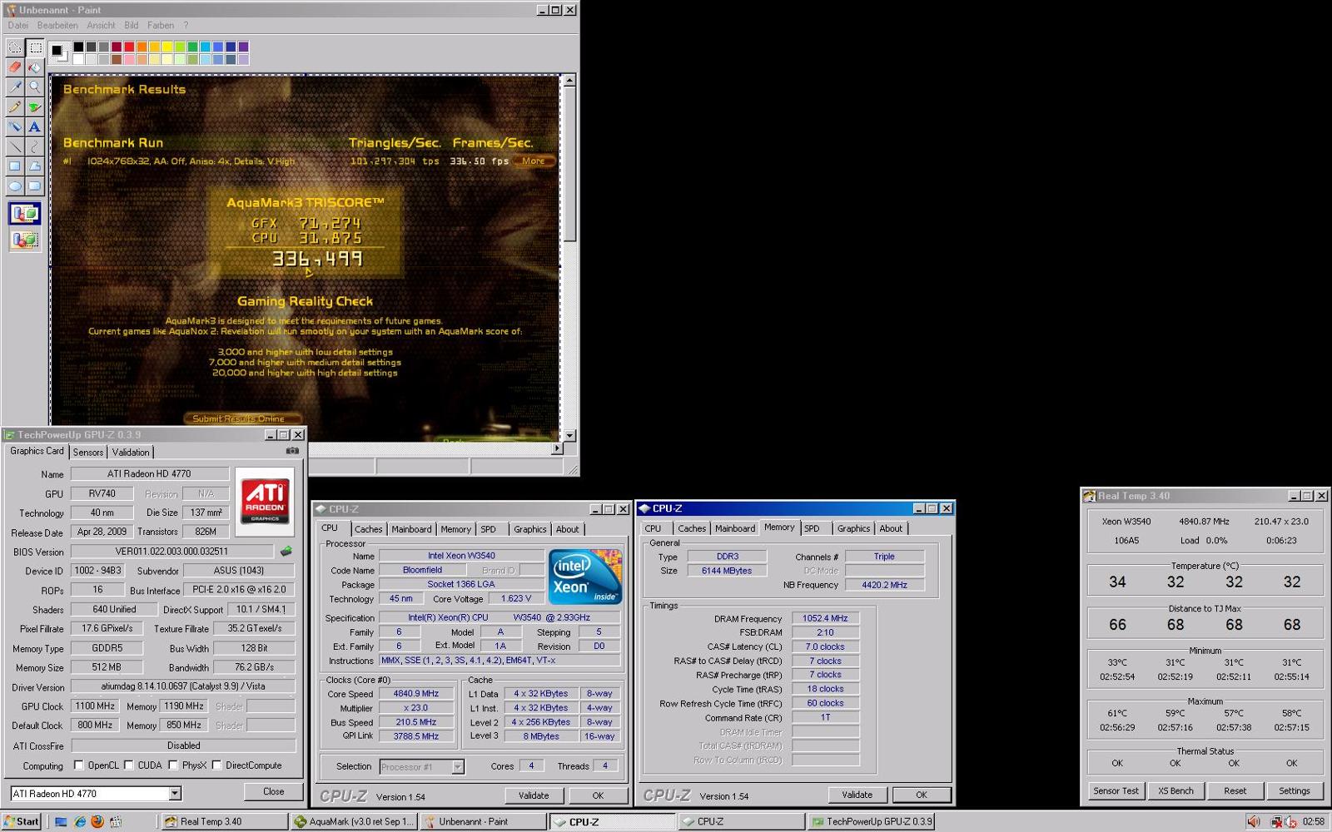Click the GPU-Z screenshot camera icon
Screen dimensions: 1332x832
tap(292, 451)
